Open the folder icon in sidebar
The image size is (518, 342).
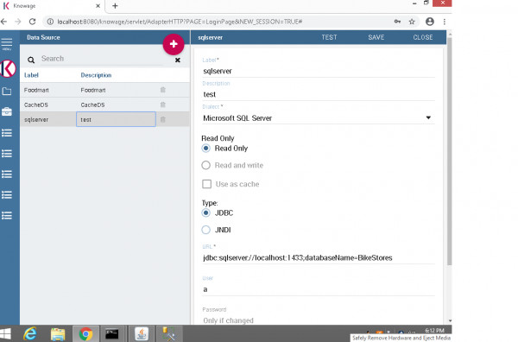[7, 92]
